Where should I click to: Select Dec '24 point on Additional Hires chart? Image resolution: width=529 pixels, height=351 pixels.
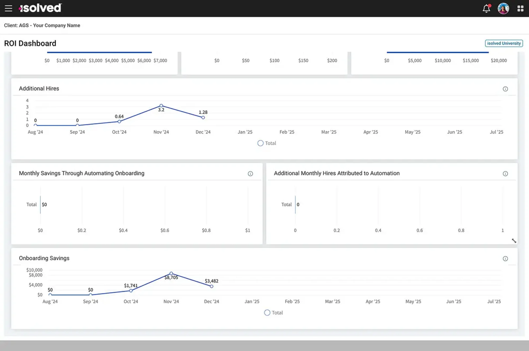203,118
